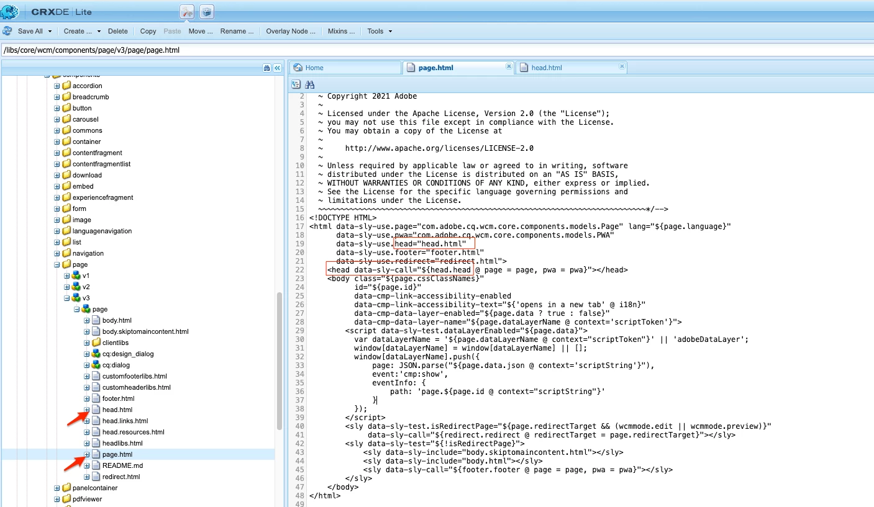Expand the image folder node

57,220
